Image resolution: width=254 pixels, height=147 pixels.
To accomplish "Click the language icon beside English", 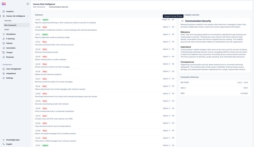I will click(3, 144).
